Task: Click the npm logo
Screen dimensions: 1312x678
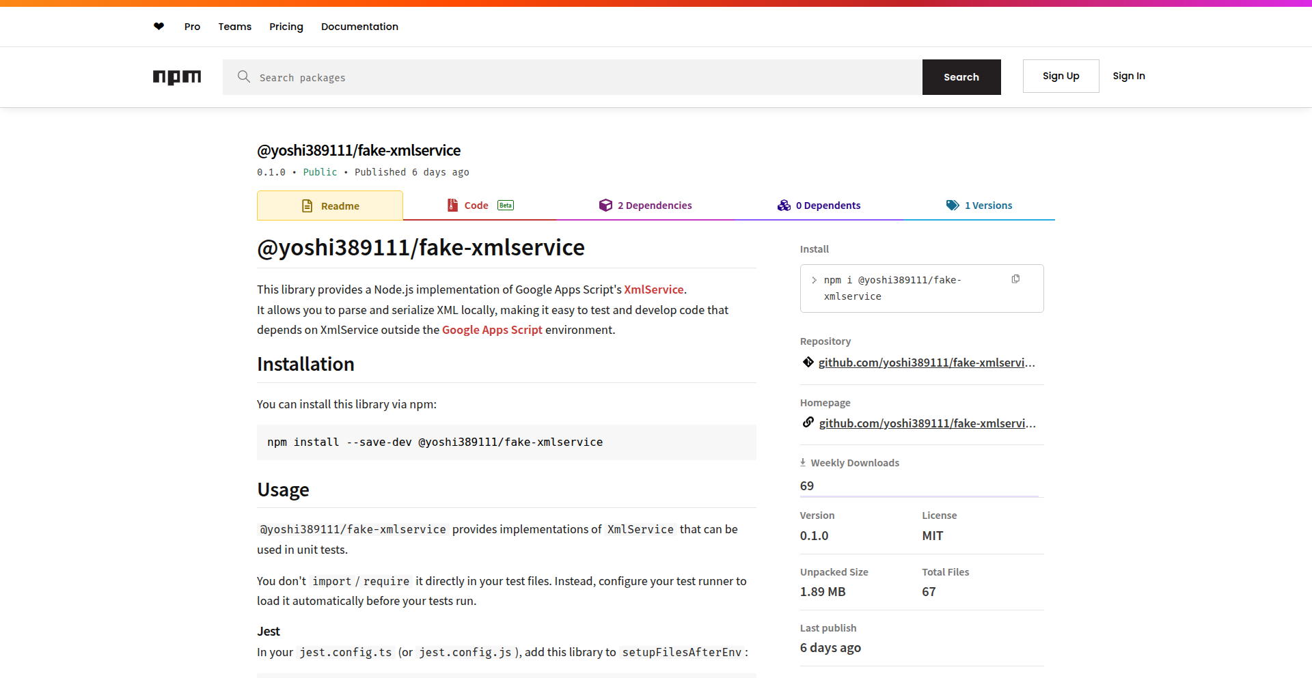Action: click(x=177, y=77)
